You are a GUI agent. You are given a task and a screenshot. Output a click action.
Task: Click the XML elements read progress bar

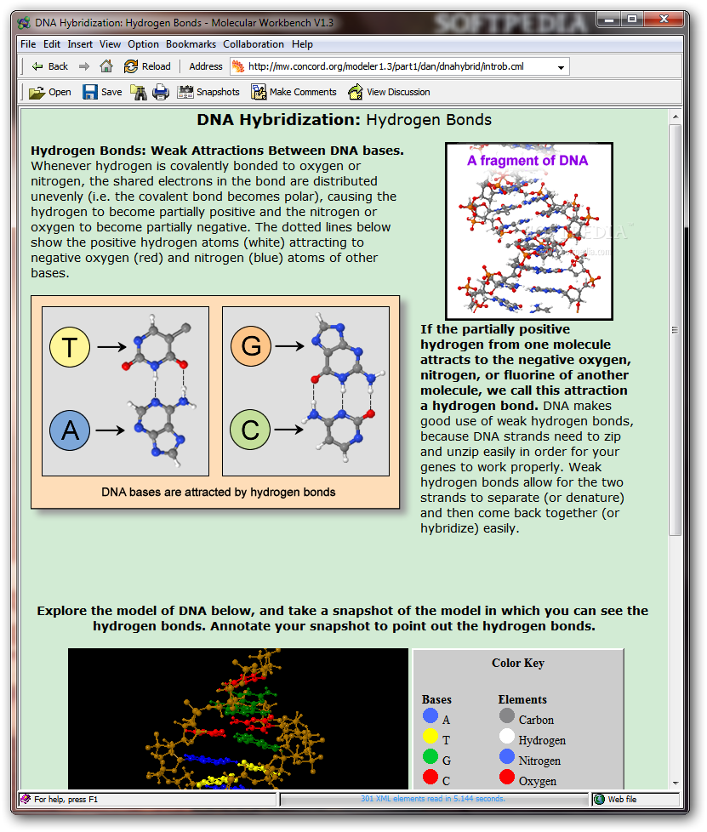pyautogui.click(x=434, y=799)
